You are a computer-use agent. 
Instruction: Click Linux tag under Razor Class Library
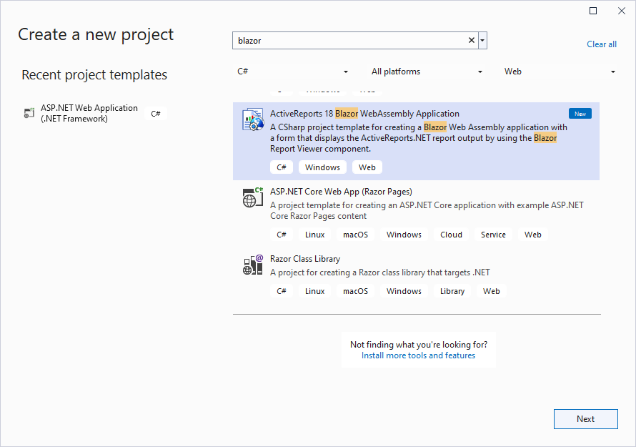point(314,291)
